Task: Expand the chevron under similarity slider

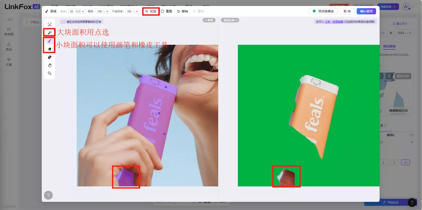Action: point(412,142)
